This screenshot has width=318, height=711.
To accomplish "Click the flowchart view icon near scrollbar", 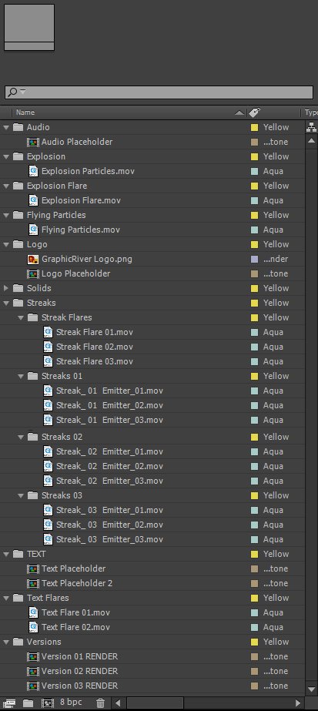I will click(x=311, y=127).
